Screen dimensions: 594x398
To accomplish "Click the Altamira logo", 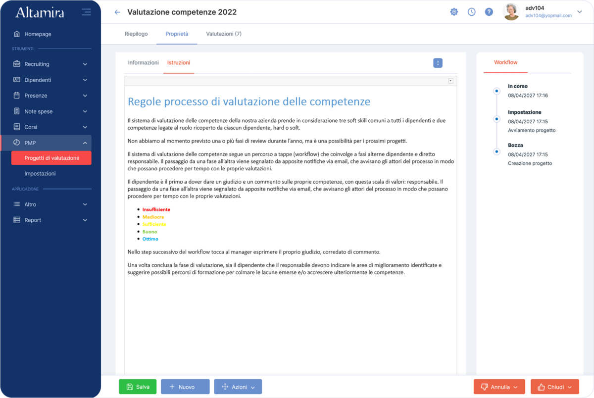I will 40,12.
